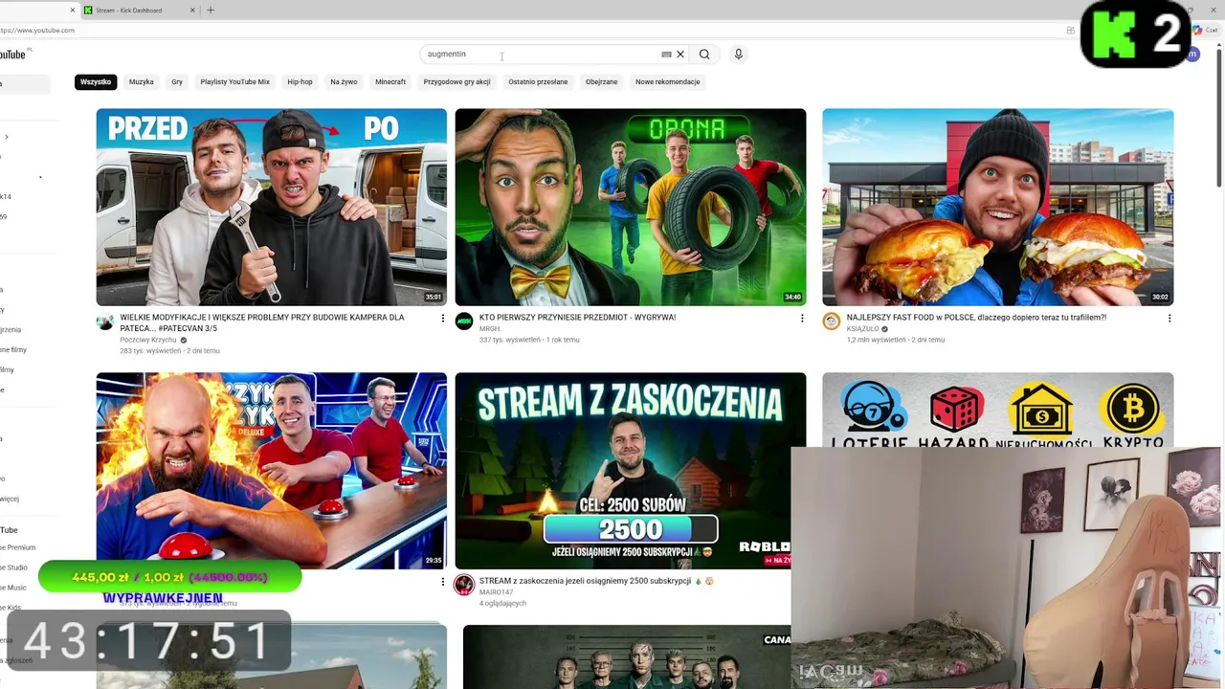Image resolution: width=1225 pixels, height=689 pixels.
Task: Select the Przygodowe gry akcji chip
Action: point(457,82)
